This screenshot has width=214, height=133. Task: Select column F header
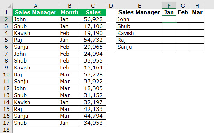point(169,6)
